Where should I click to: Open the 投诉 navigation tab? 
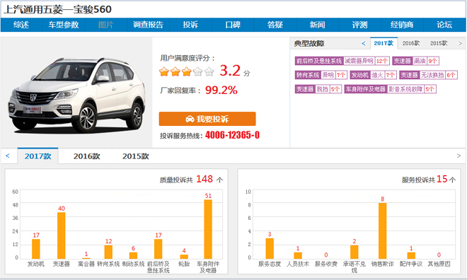point(190,25)
